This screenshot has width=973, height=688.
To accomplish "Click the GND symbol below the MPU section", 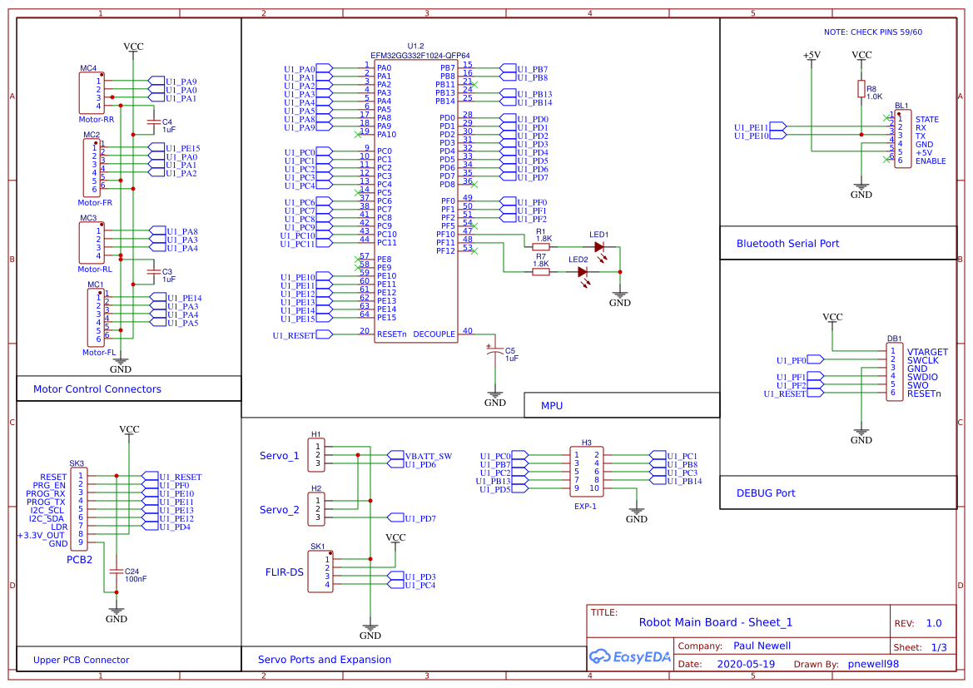I will [495, 394].
